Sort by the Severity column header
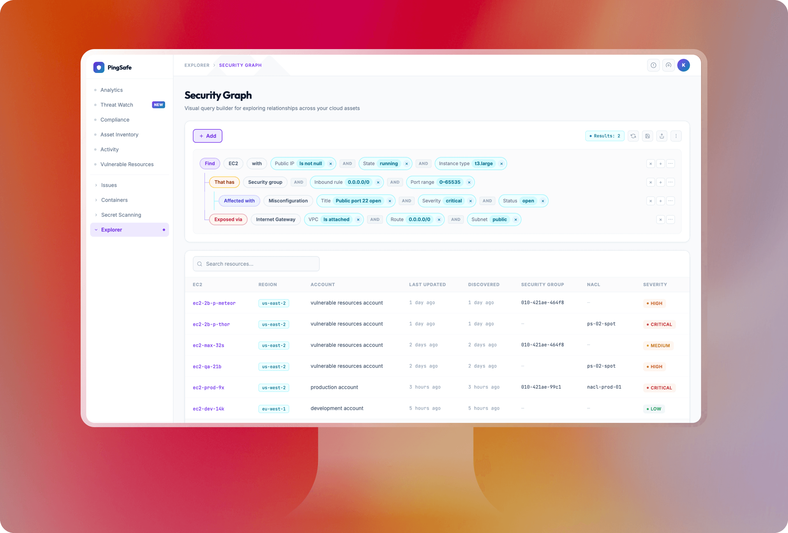788x533 pixels. (655, 285)
